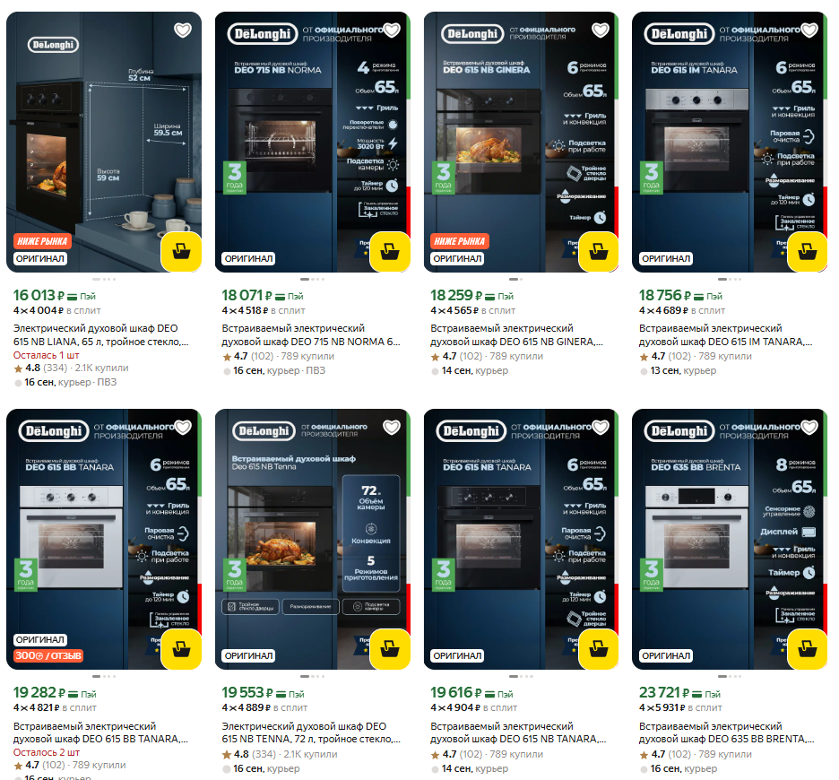
Task: Open the DEO 615 NB GINERA product image
Action: [x=521, y=142]
